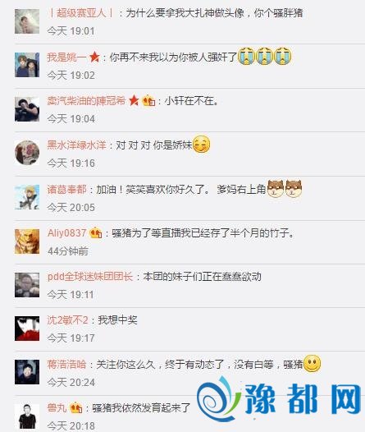The image size is (365, 432).
Task: Click 黑水洋绿水洋 round avatar
Action: pyautogui.click(x=27, y=153)
